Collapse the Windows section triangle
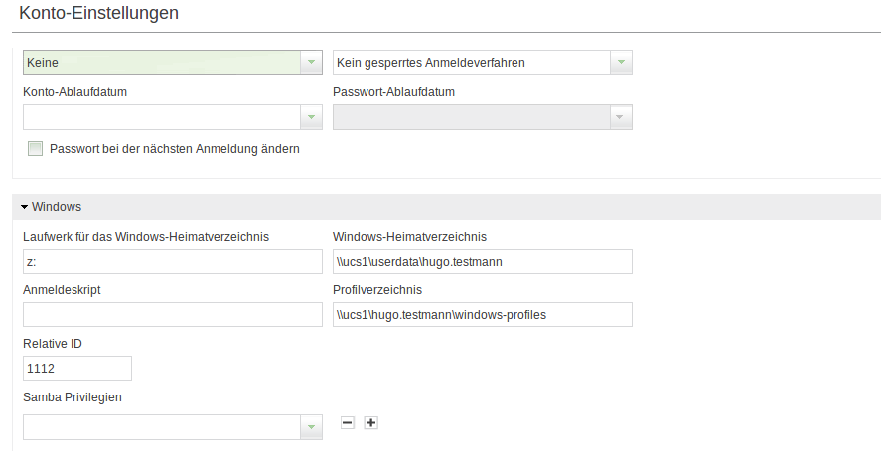Viewport: 881px width, 451px height. [x=24, y=207]
